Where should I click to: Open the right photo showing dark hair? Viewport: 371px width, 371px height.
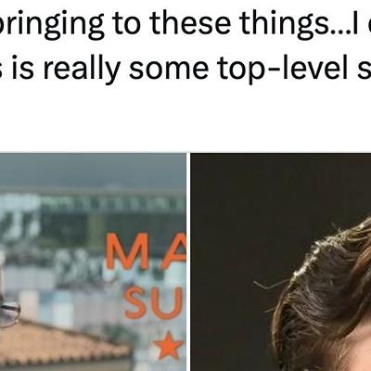click(x=281, y=262)
